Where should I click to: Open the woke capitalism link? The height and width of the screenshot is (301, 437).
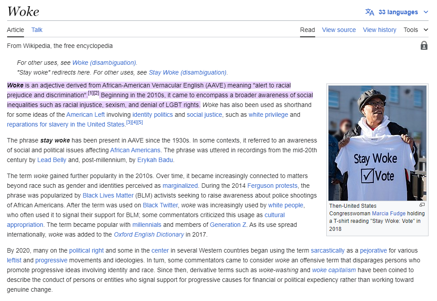click(x=334, y=270)
